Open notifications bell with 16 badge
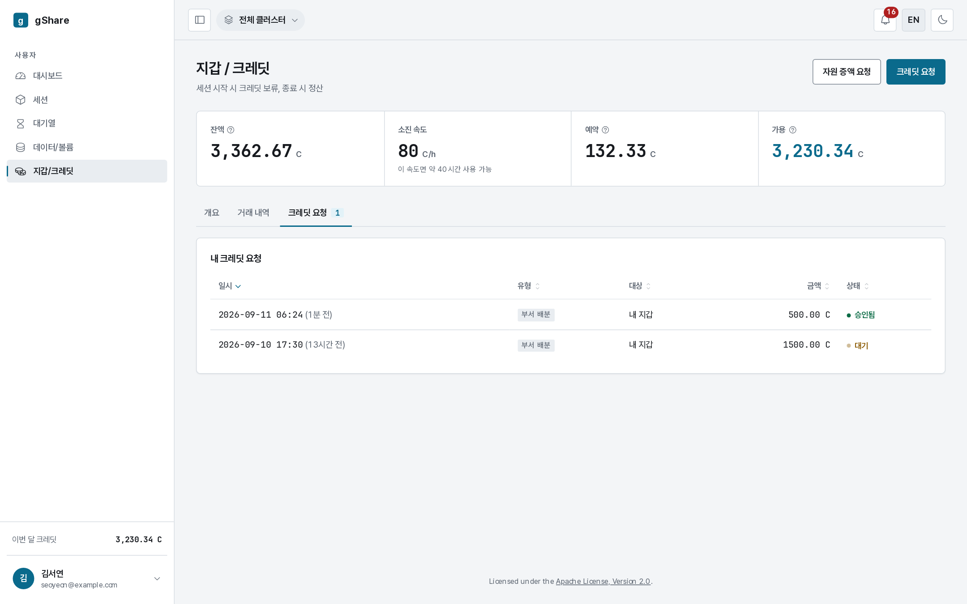 click(x=885, y=20)
